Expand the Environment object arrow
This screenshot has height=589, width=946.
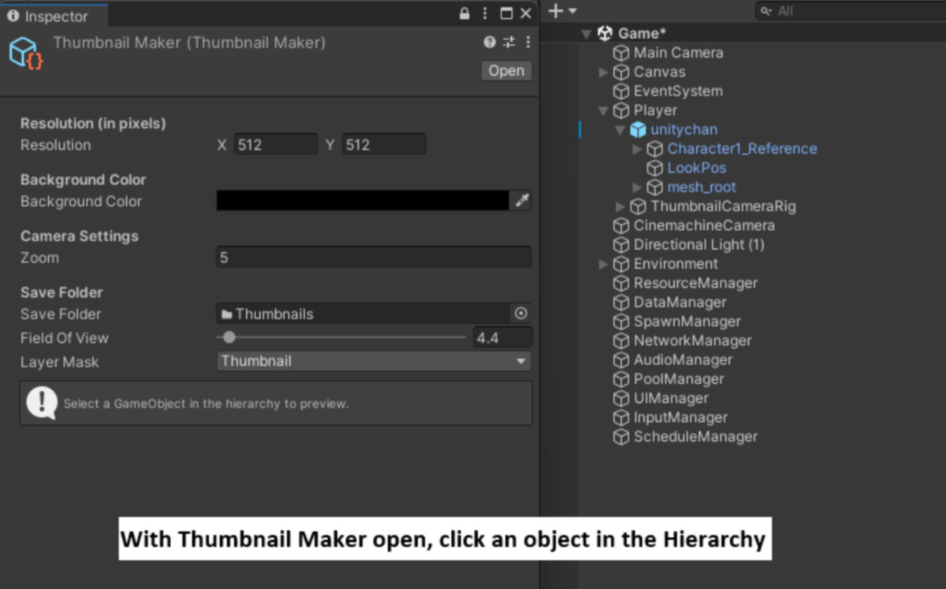603,264
